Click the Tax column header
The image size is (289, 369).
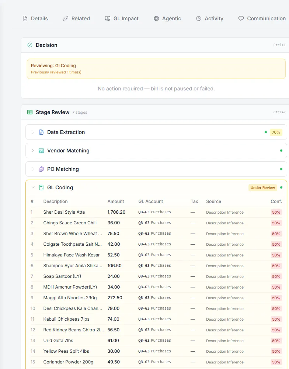(x=194, y=201)
